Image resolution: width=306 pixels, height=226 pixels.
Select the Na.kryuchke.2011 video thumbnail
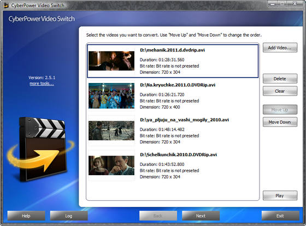pos(111,96)
